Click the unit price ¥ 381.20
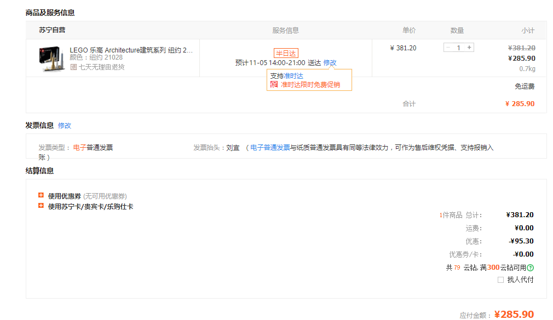The width and height of the screenshot is (553, 320). (x=403, y=48)
